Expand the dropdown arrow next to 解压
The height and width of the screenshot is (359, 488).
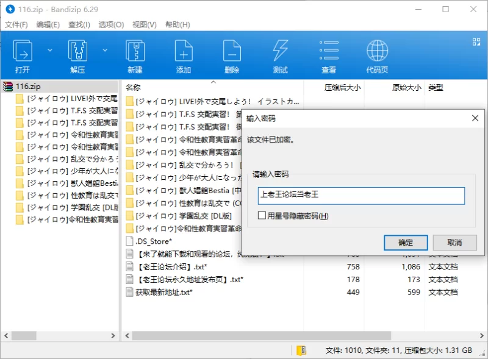105,50
